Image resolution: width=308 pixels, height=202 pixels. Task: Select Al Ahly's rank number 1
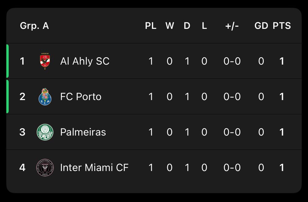coord(22,61)
